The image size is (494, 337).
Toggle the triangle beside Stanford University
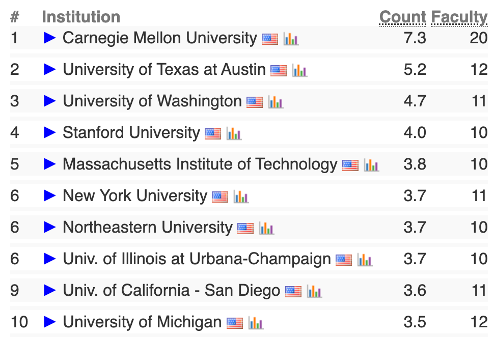(49, 133)
